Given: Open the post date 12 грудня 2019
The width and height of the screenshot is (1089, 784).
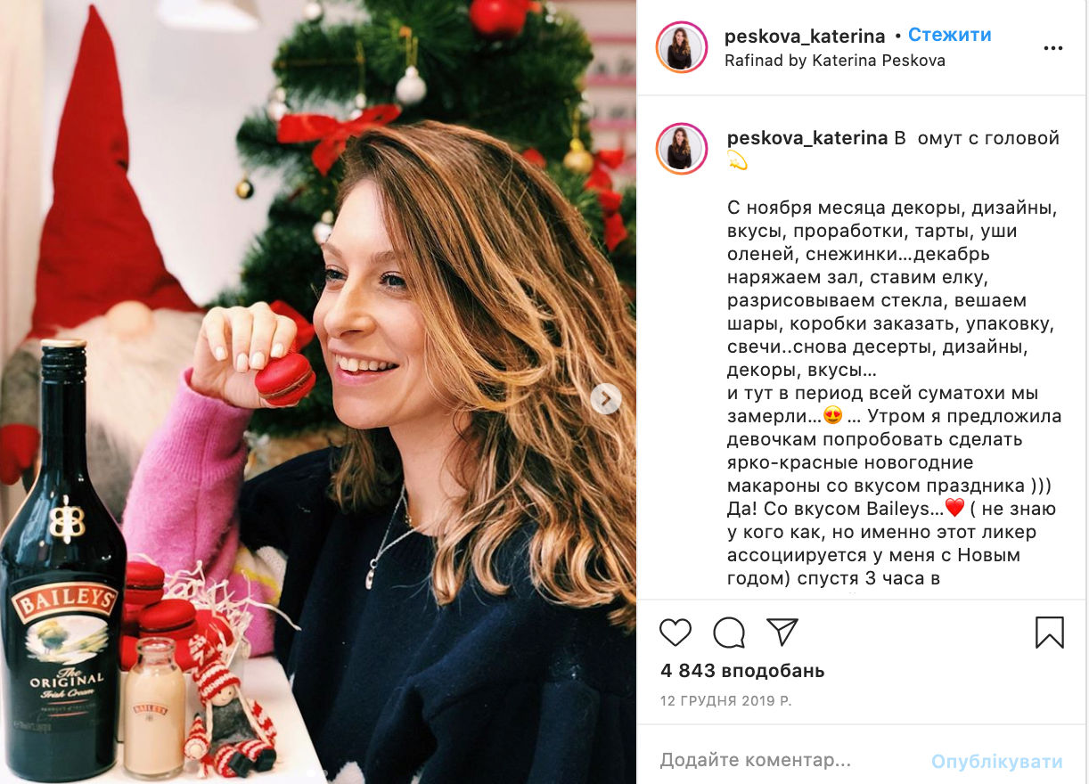Looking at the screenshot, I should pyautogui.click(x=725, y=701).
